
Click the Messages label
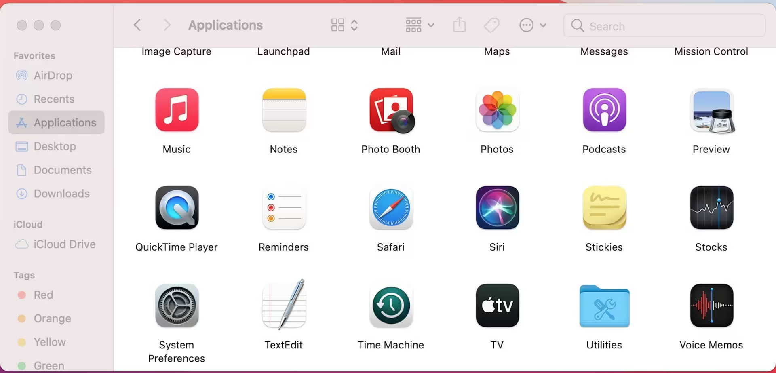604,51
